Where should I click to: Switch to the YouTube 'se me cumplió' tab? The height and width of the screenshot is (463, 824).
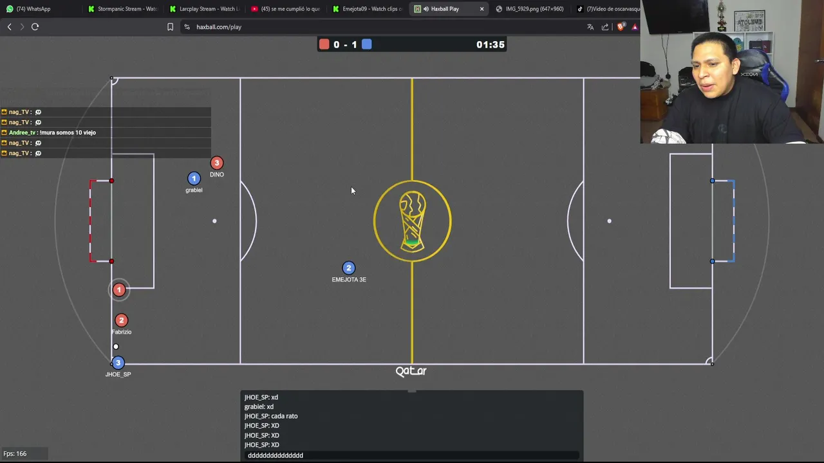[x=285, y=9]
